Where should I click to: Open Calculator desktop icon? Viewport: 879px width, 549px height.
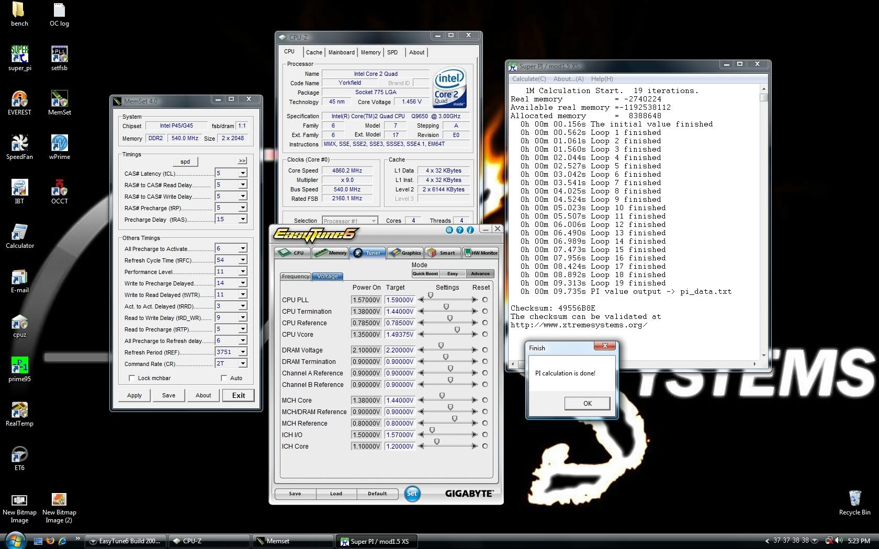pos(19,236)
